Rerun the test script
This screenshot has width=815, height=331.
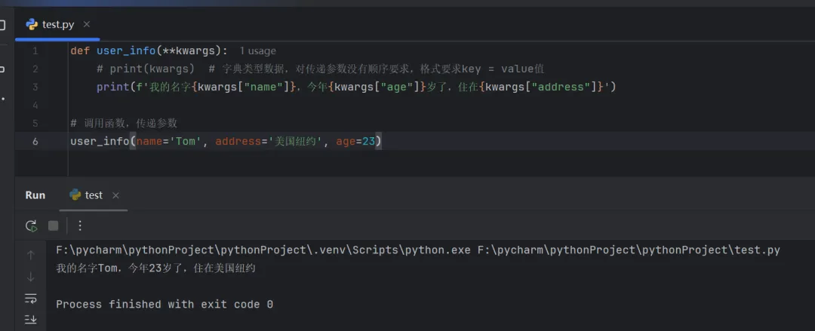click(x=31, y=225)
